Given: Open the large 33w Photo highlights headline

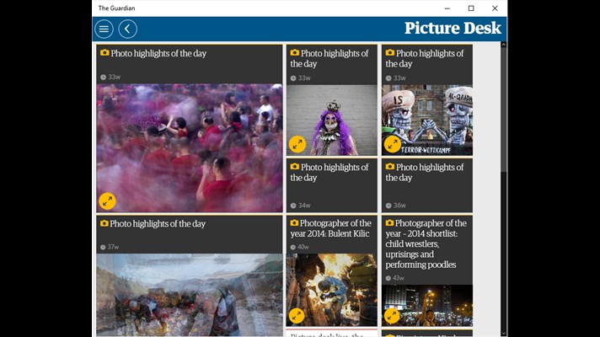Looking at the screenshot, I should pos(158,53).
